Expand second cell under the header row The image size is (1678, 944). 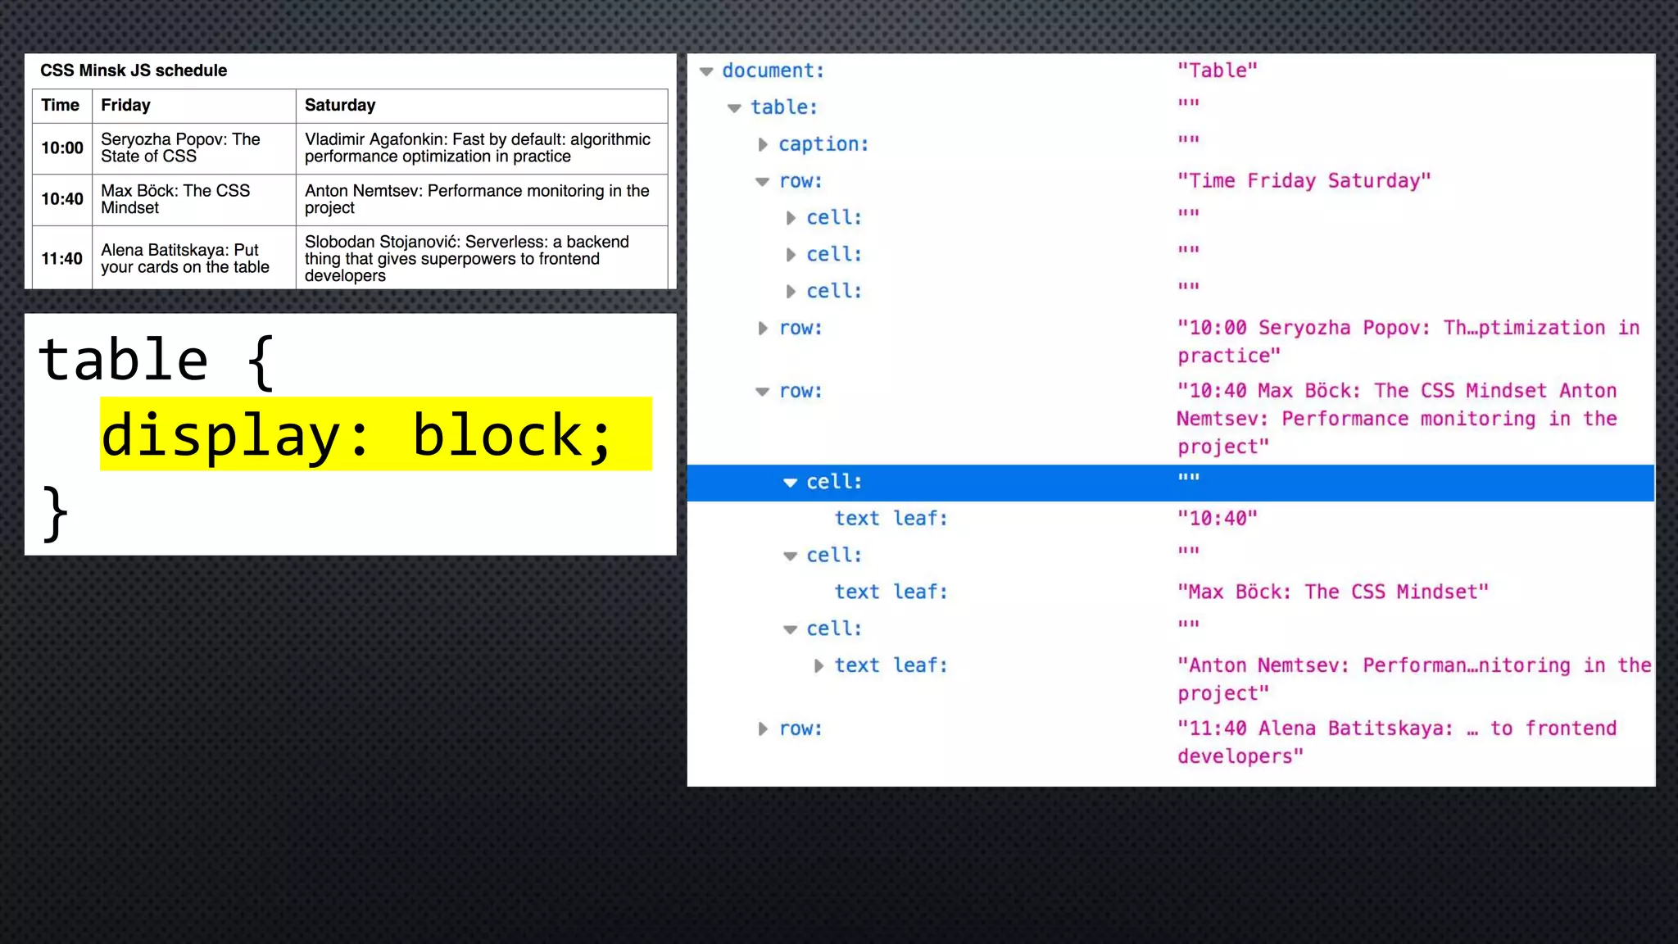(x=791, y=255)
